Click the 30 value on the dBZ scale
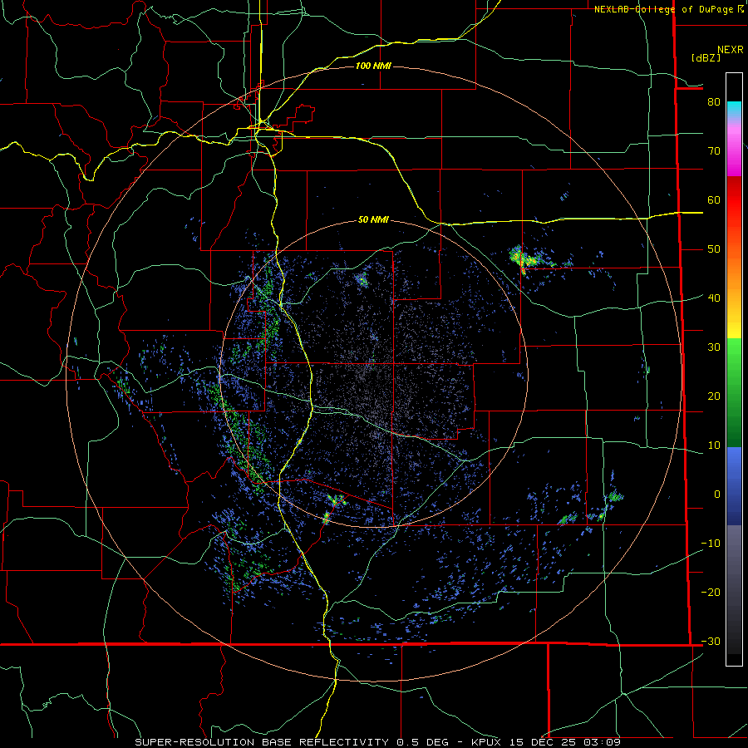Image resolution: width=748 pixels, height=748 pixels. (x=714, y=347)
